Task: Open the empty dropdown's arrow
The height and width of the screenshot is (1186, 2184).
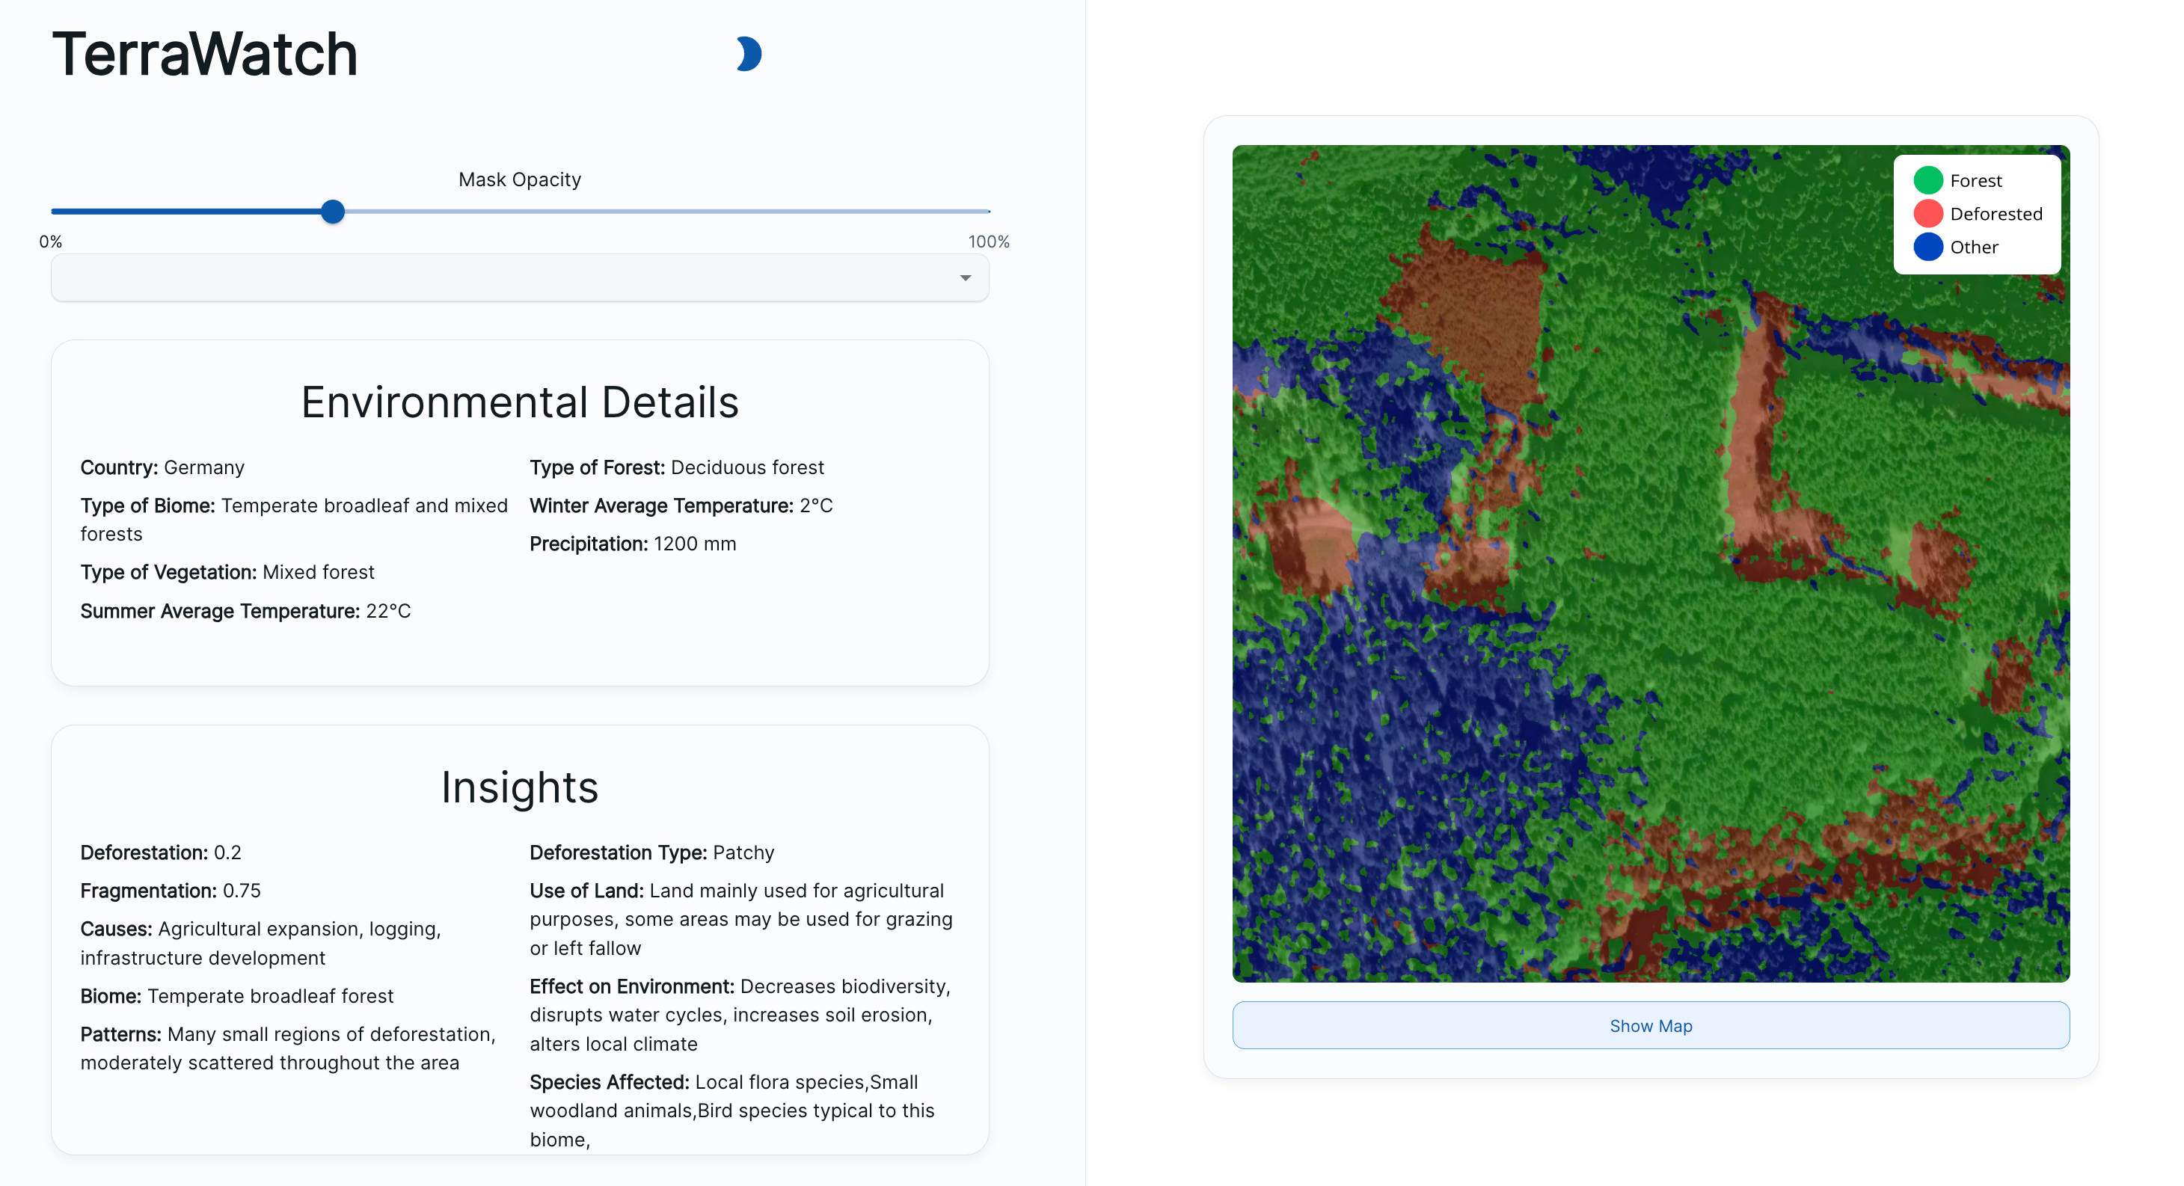Action: [x=965, y=278]
